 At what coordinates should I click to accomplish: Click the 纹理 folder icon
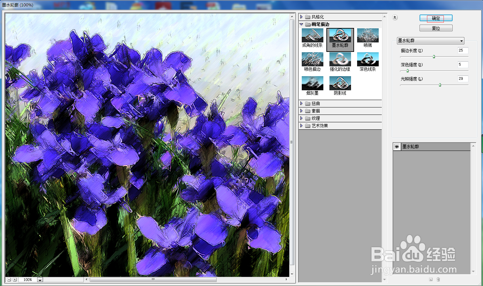(x=307, y=118)
